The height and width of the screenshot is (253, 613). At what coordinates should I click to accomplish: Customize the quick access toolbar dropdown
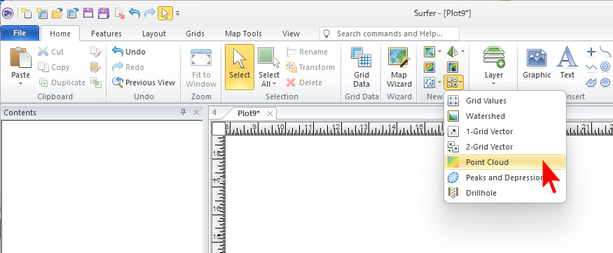point(177,13)
